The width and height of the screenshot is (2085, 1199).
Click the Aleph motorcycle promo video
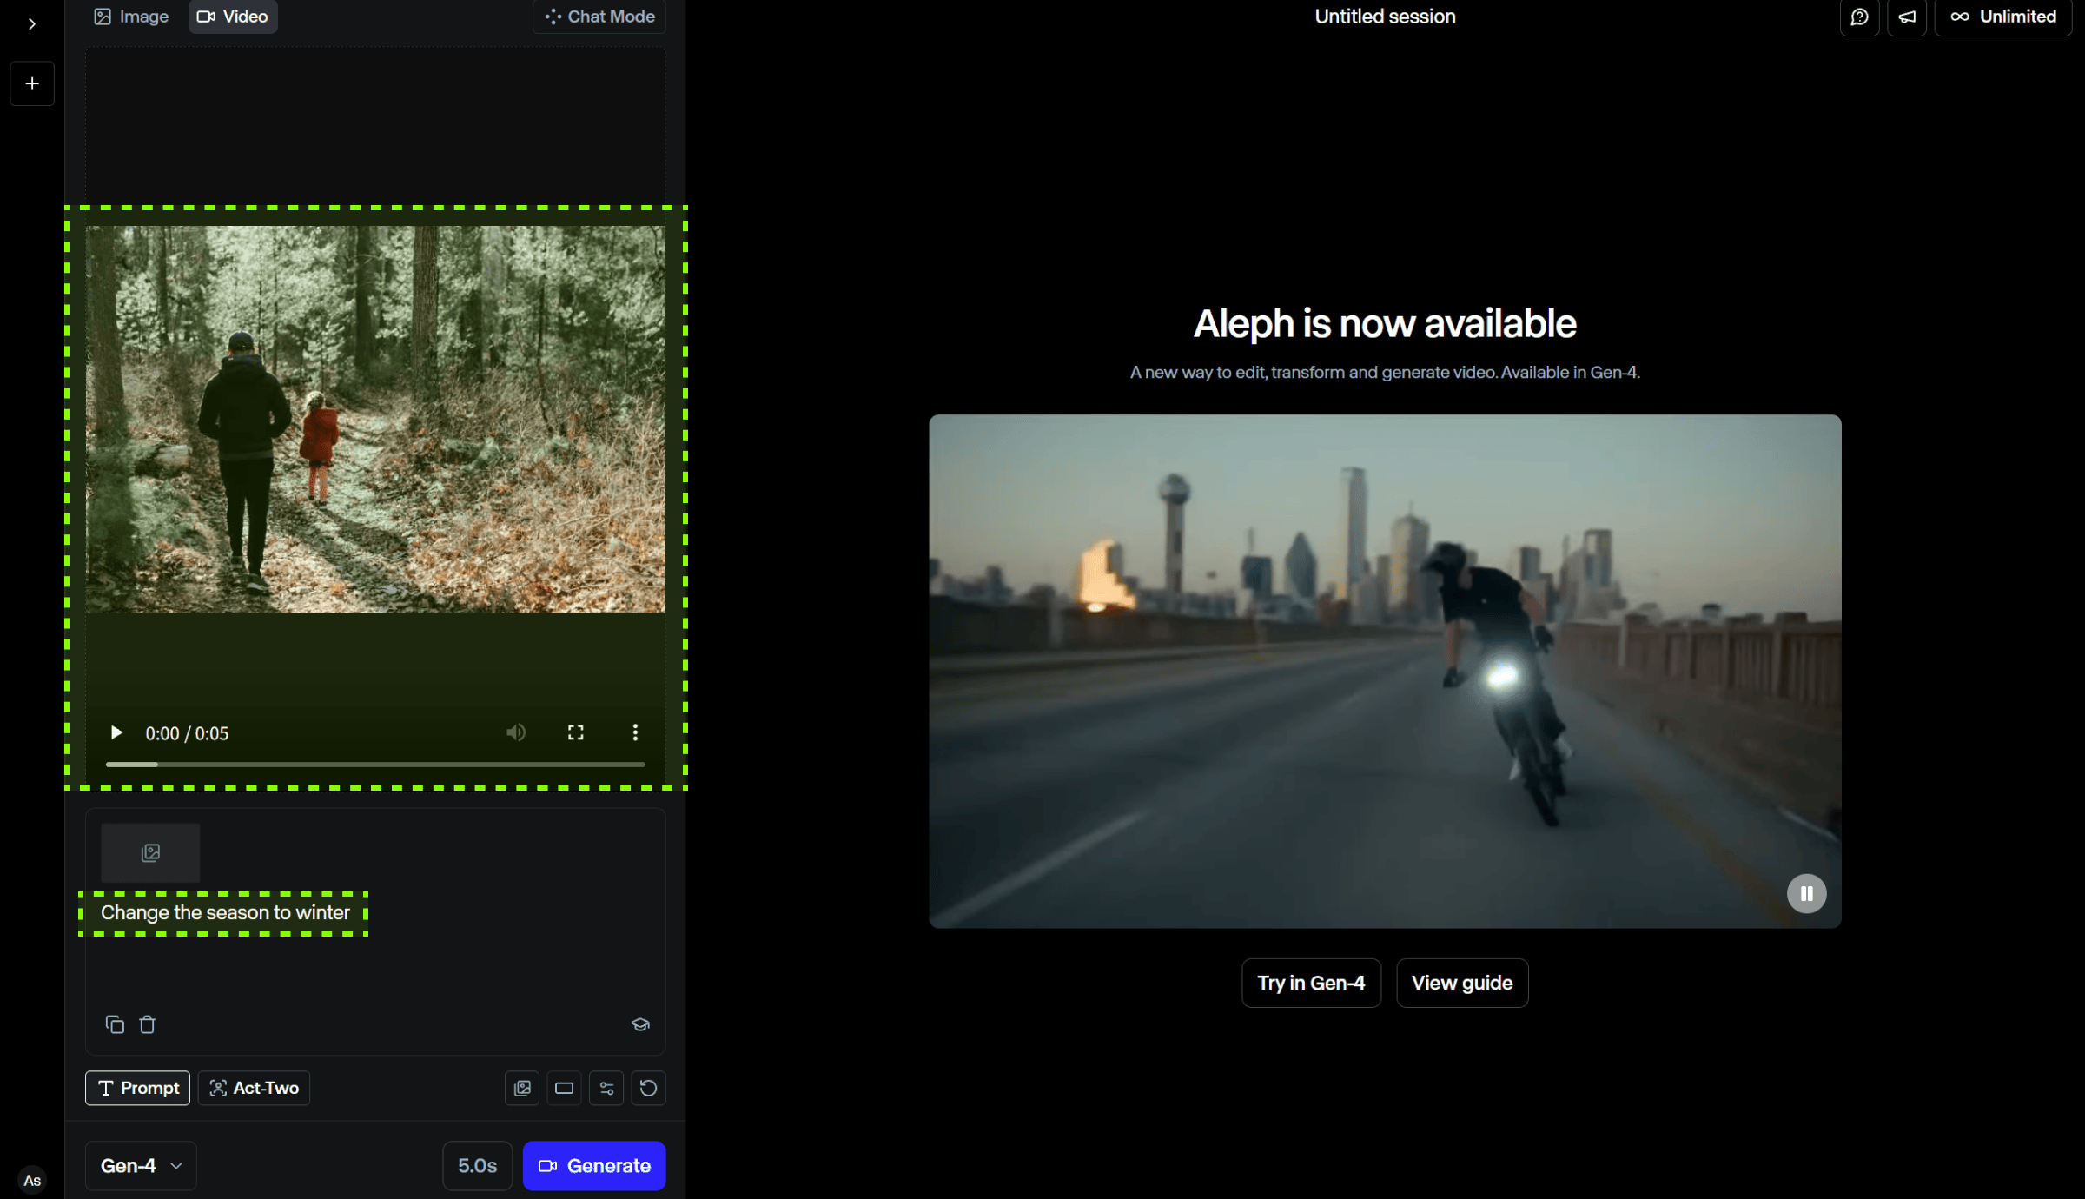[x=1385, y=671]
